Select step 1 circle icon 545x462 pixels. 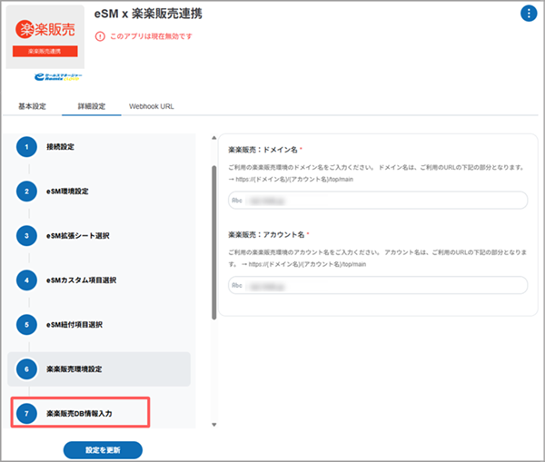pyautogui.click(x=27, y=147)
